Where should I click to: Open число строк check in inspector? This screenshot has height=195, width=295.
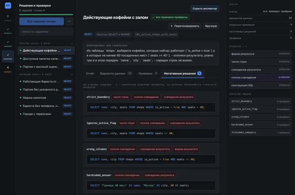pos(260,62)
